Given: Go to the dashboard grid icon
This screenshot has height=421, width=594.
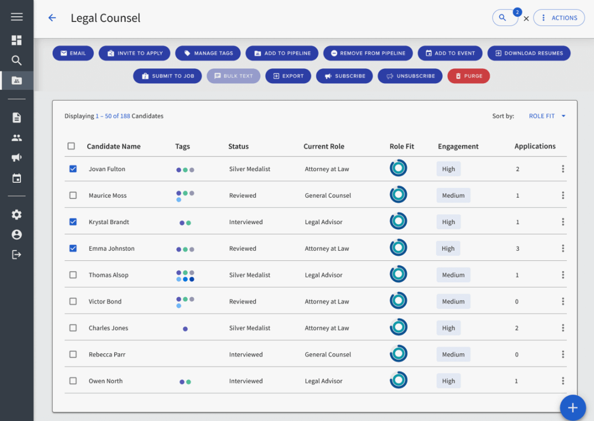Looking at the screenshot, I should tap(17, 40).
